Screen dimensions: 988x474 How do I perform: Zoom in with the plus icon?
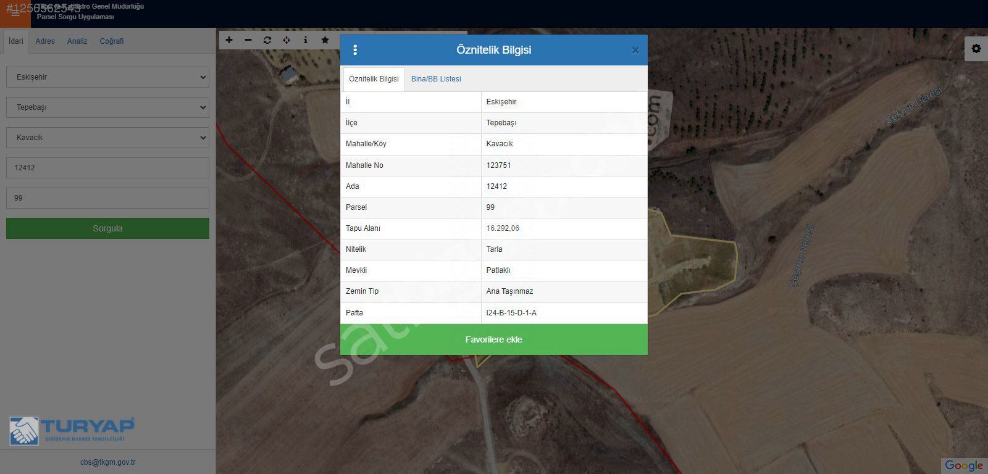tap(229, 40)
